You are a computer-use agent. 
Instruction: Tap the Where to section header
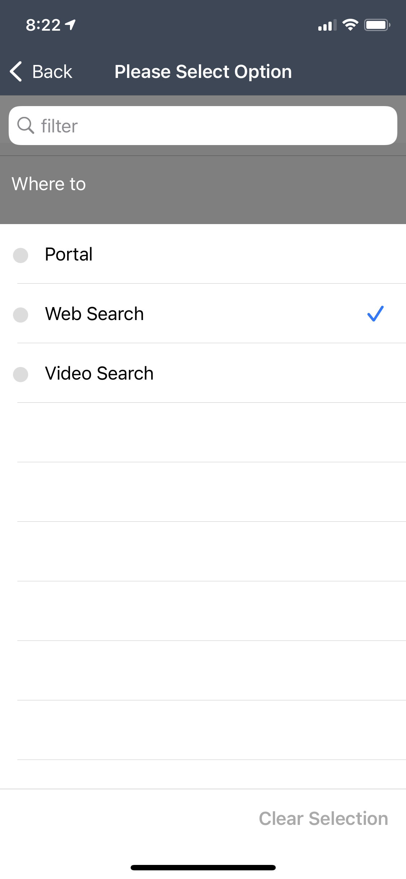49,184
